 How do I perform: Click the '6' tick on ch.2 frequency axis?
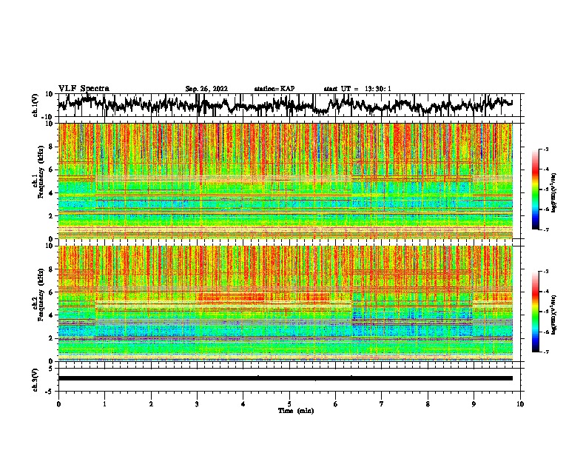[52, 292]
